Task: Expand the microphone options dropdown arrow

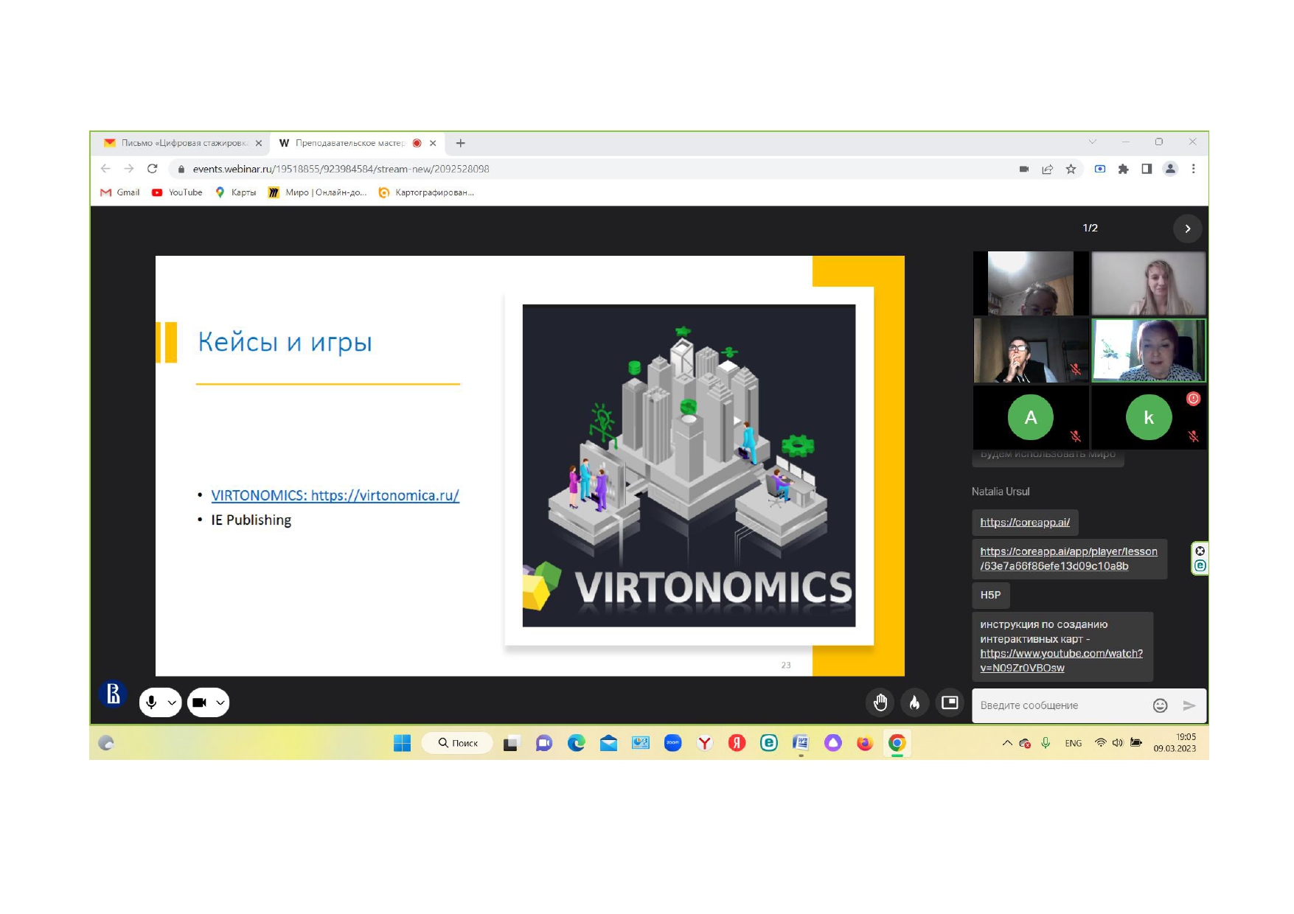Action: tap(172, 702)
